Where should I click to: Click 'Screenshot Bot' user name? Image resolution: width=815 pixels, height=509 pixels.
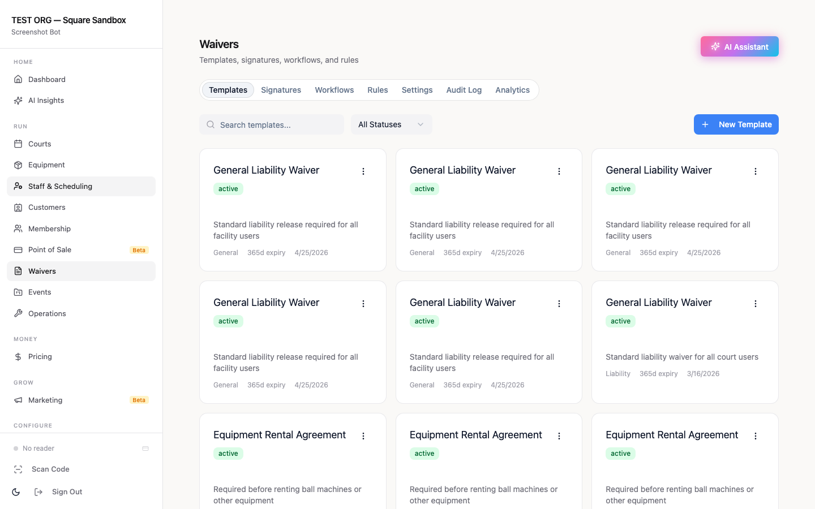tap(36, 32)
